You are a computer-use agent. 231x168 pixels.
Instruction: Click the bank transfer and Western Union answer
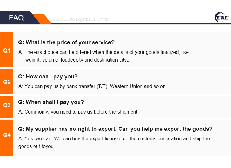92,86
